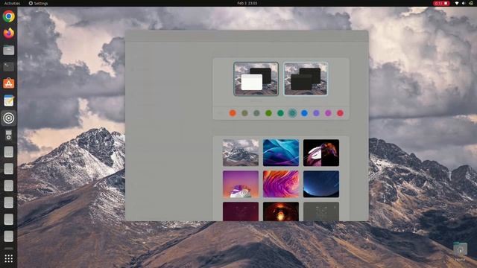Launch Firefox from the dock
The height and width of the screenshot is (268, 477).
[x=8, y=33]
